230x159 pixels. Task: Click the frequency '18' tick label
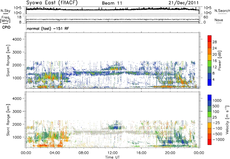pyautogui.click(x=19, y=17)
